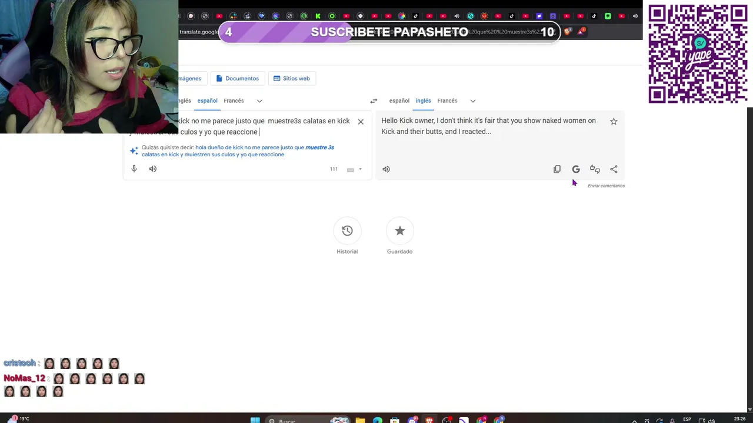Select español as target language

399,100
